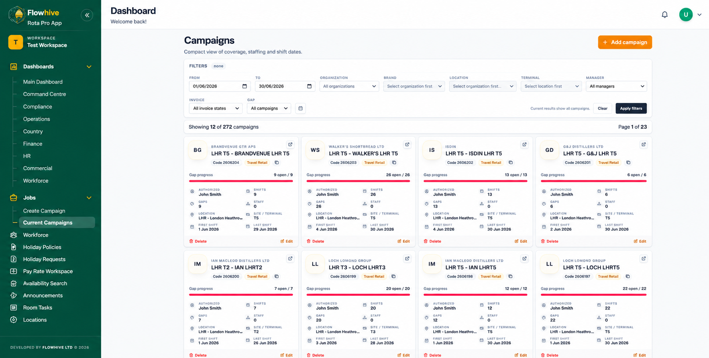Open Finance dashboard
The image size is (709, 358).
point(33,144)
